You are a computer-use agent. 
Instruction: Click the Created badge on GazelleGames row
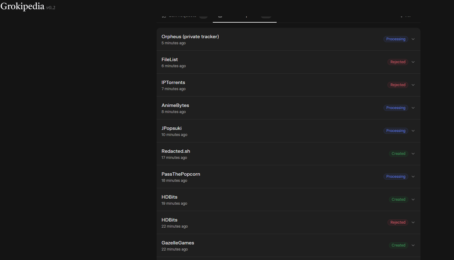(398, 245)
